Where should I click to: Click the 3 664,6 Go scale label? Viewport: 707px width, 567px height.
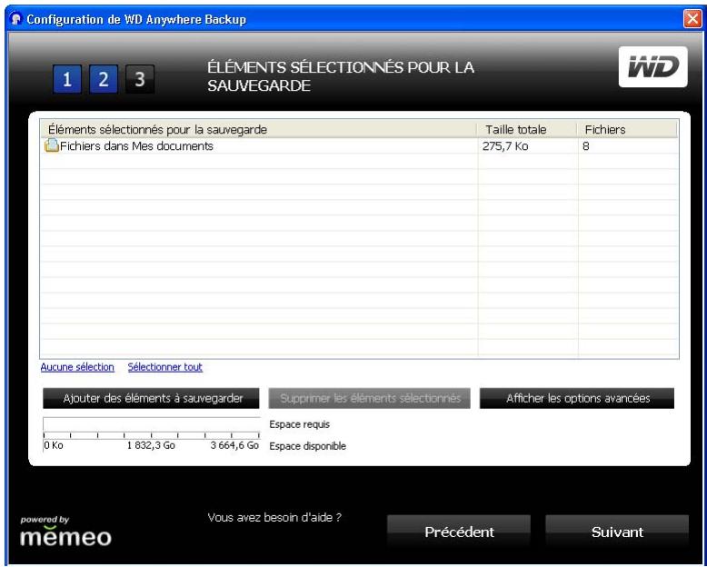(x=234, y=446)
